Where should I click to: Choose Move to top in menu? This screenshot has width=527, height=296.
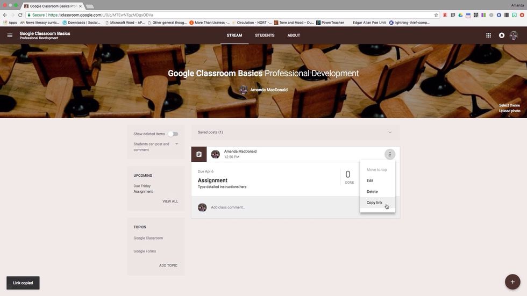[x=378, y=170]
